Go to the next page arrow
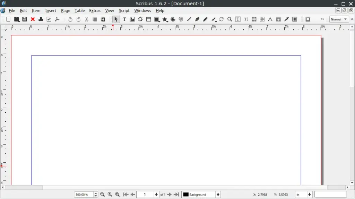 point(169,194)
